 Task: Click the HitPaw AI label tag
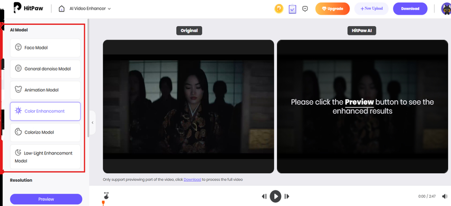[362, 31]
